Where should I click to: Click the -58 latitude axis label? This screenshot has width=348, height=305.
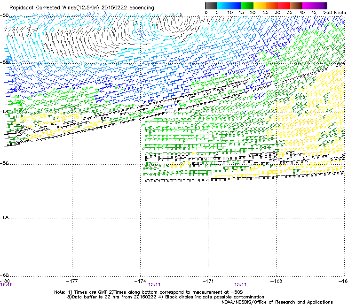(x=4, y=218)
